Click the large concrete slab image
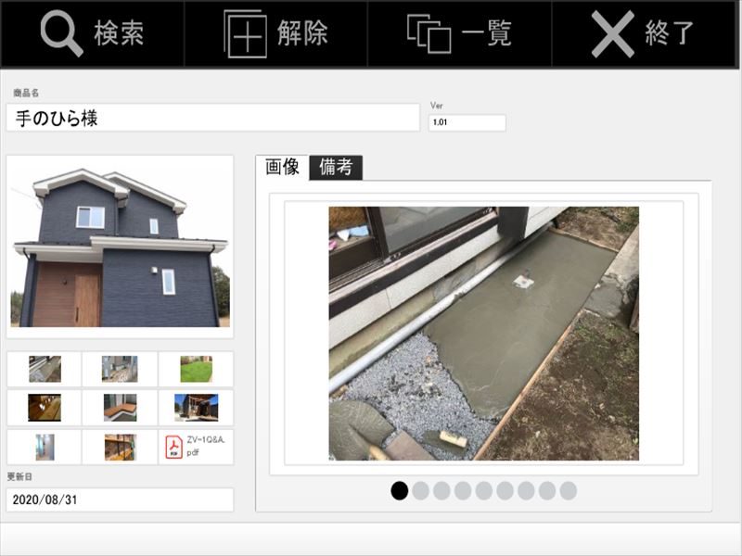The image size is (742, 556). (x=483, y=334)
